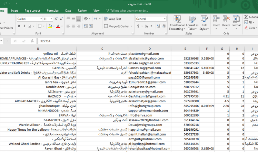This screenshot has height=152, width=258.
Task: Open the Borders dropdown arrow
Action: coord(44,26)
